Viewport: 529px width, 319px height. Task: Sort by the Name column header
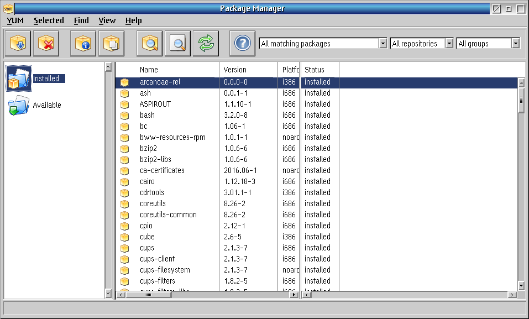(x=149, y=70)
